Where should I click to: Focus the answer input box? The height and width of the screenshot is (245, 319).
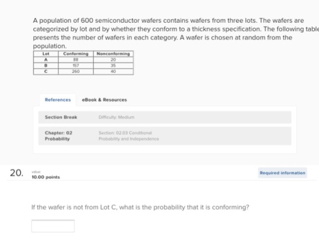pos(53,226)
